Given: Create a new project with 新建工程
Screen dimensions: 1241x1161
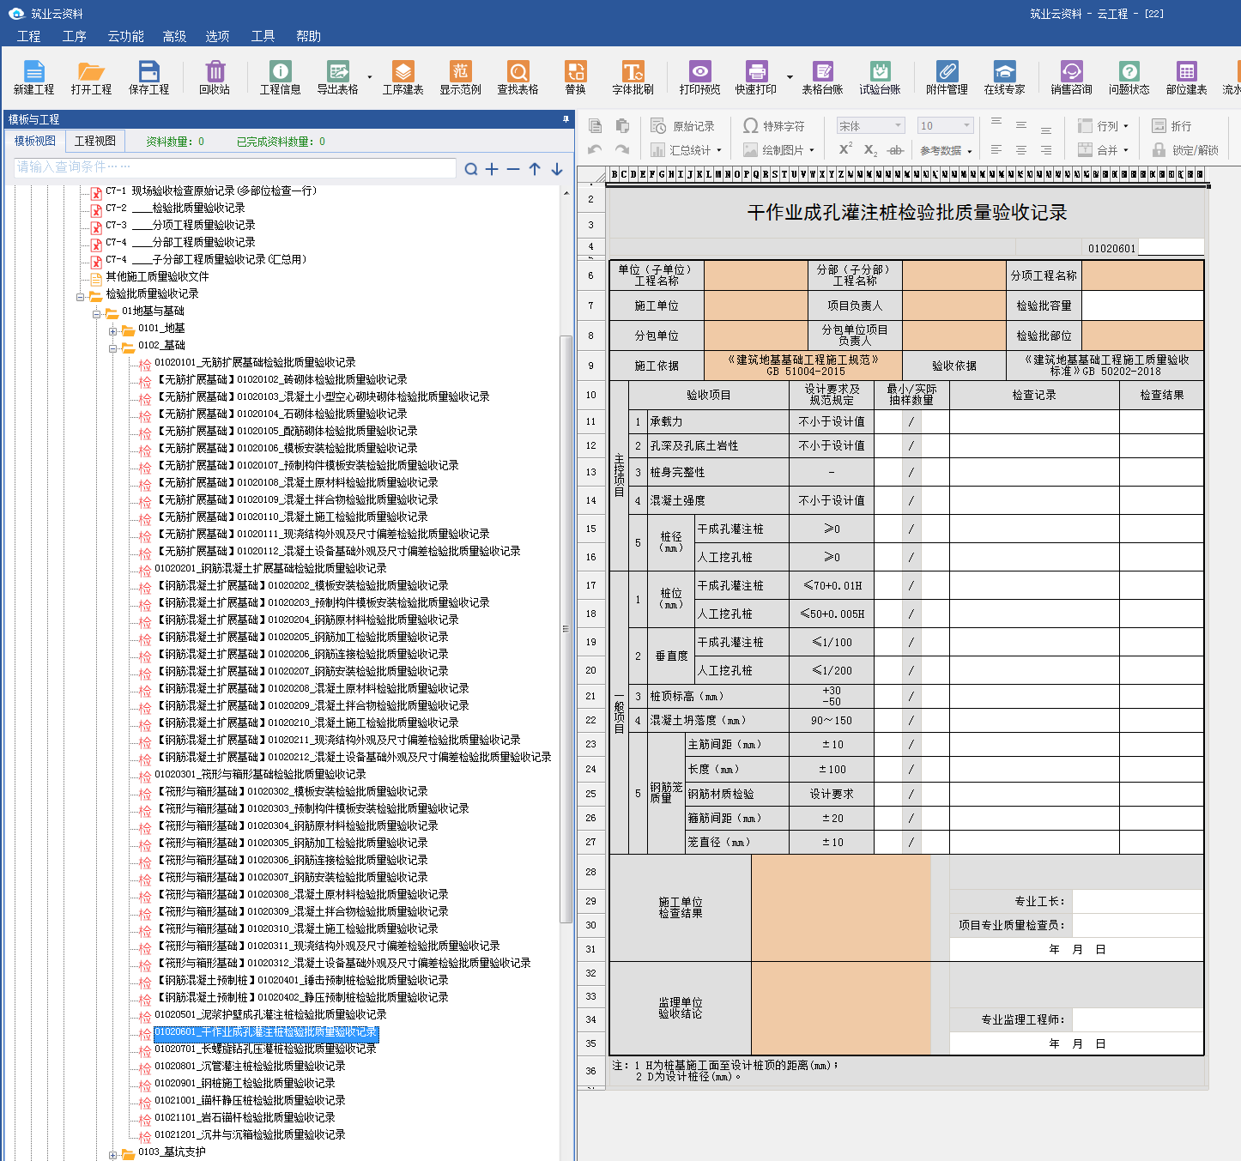Looking at the screenshot, I should [33, 77].
